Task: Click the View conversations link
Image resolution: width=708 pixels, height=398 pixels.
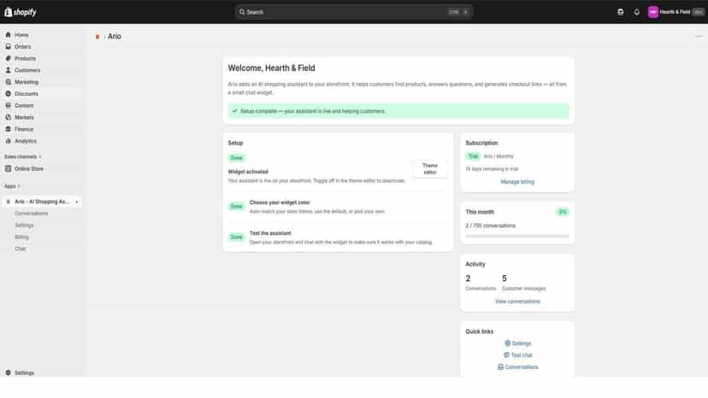Action: (x=517, y=301)
